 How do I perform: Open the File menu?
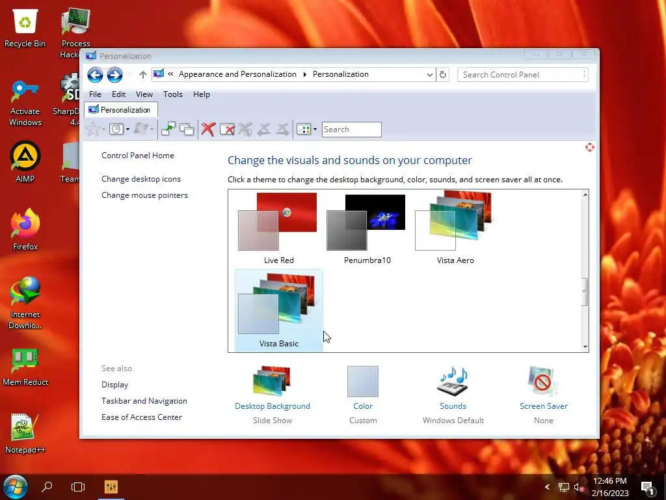pyautogui.click(x=95, y=94)
